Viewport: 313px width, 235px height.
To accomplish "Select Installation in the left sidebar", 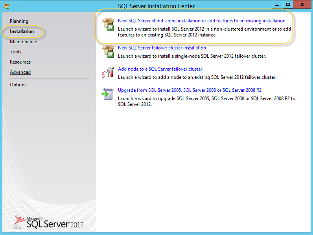I will pos(22,31).
